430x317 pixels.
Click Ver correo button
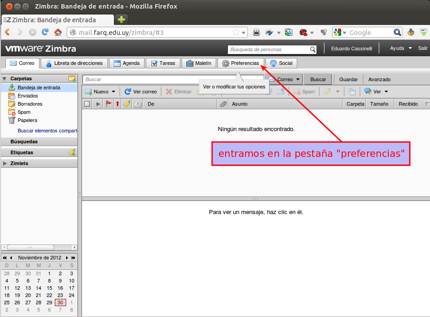pos(140,92)
